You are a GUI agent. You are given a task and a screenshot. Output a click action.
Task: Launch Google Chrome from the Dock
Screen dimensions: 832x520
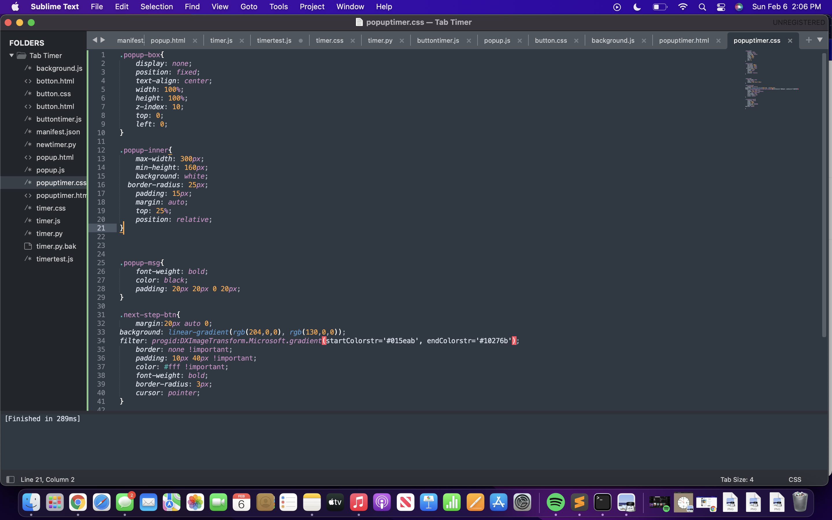pos(78,502)
